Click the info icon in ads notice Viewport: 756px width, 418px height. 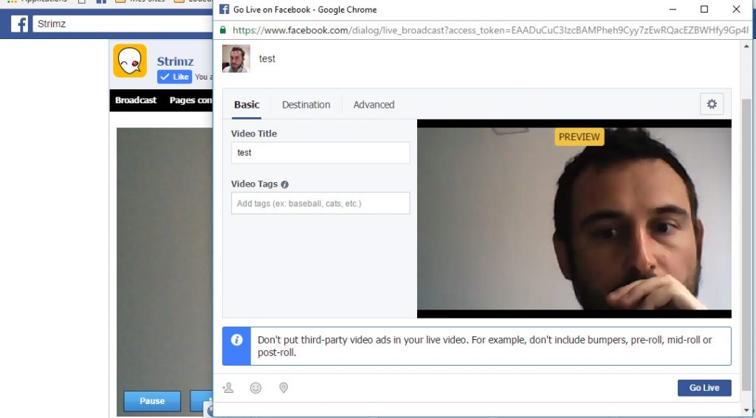click(236, 340)
